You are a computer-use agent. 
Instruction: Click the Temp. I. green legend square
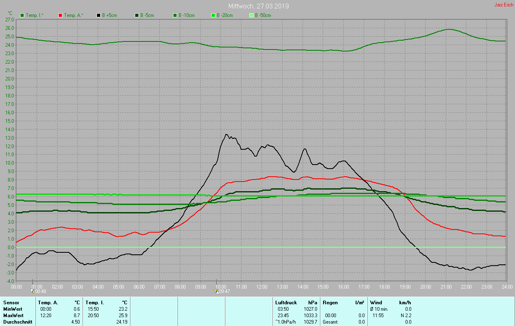pos(22,15)
